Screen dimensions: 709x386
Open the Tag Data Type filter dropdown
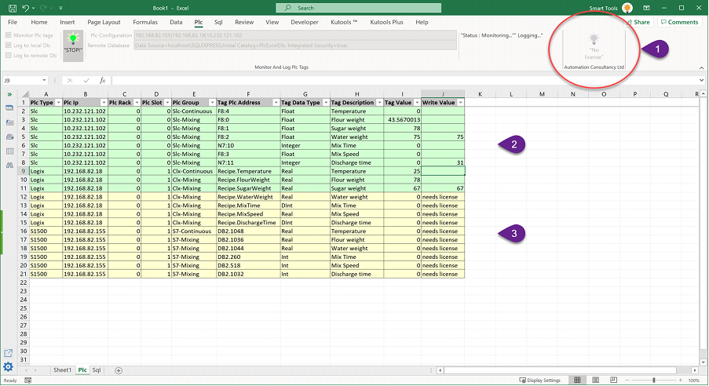coord(326,103)
